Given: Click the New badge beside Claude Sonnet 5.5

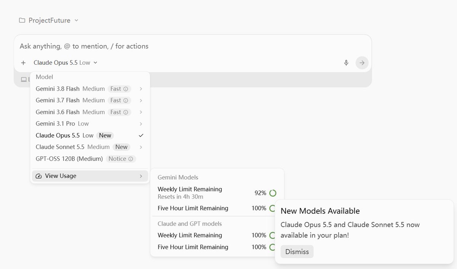Looking at the screenshot, I should click(x=121, y=147).
